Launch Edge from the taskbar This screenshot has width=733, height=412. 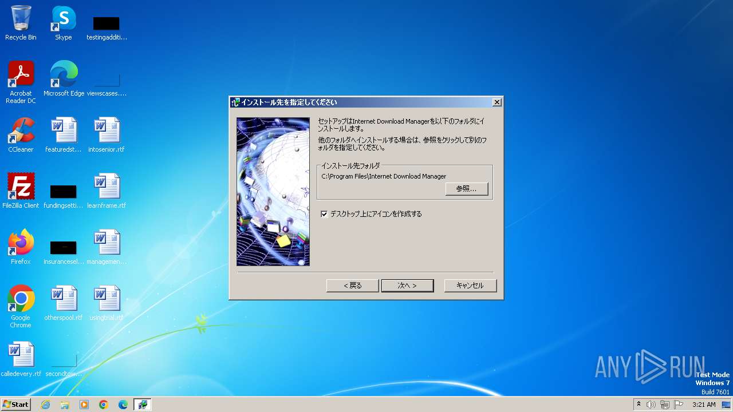click(123, 405)
